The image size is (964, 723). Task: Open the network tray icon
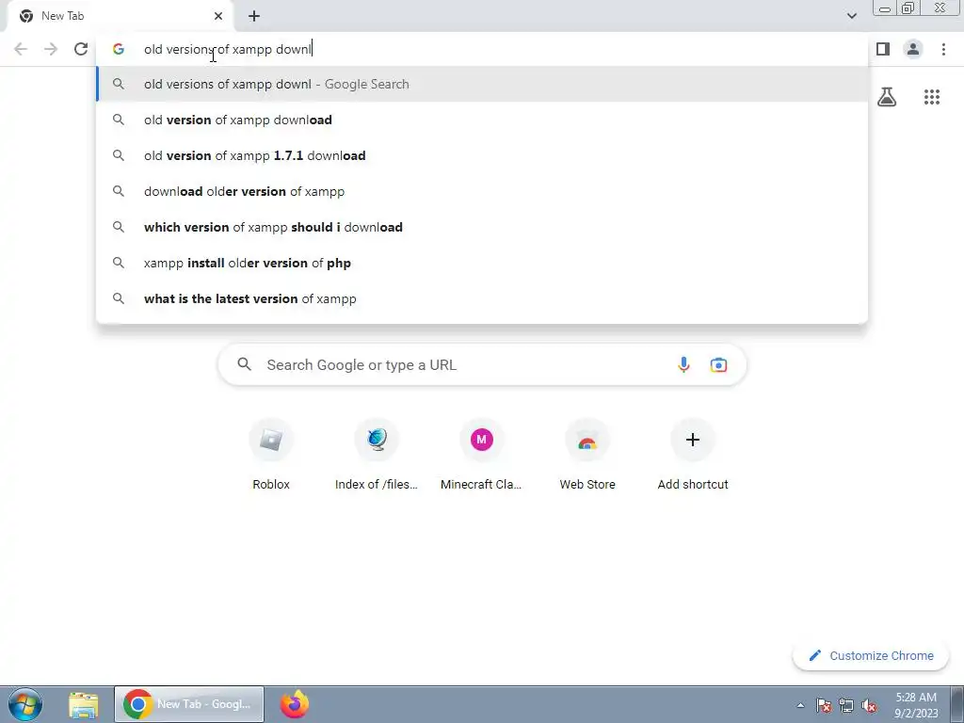pyautogui.click(x=846, y=705)
